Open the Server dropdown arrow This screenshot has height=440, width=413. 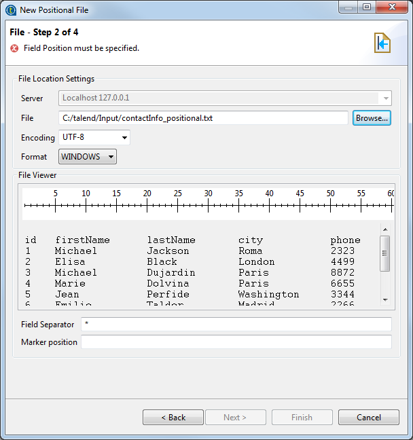click(386, 98)
